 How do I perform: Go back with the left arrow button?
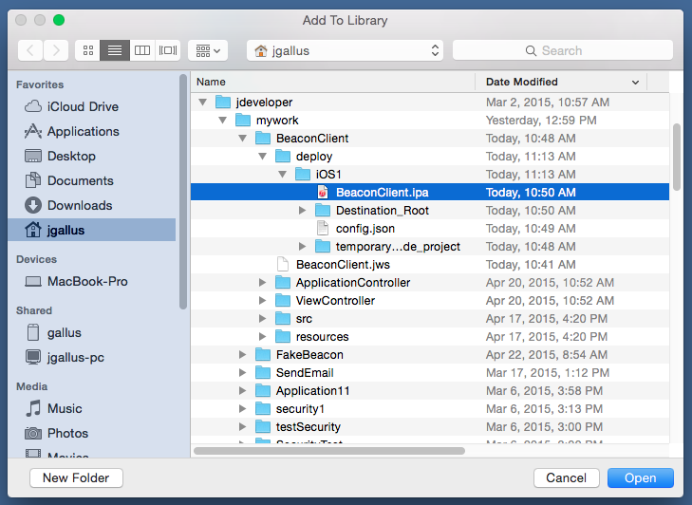(30, 50)
